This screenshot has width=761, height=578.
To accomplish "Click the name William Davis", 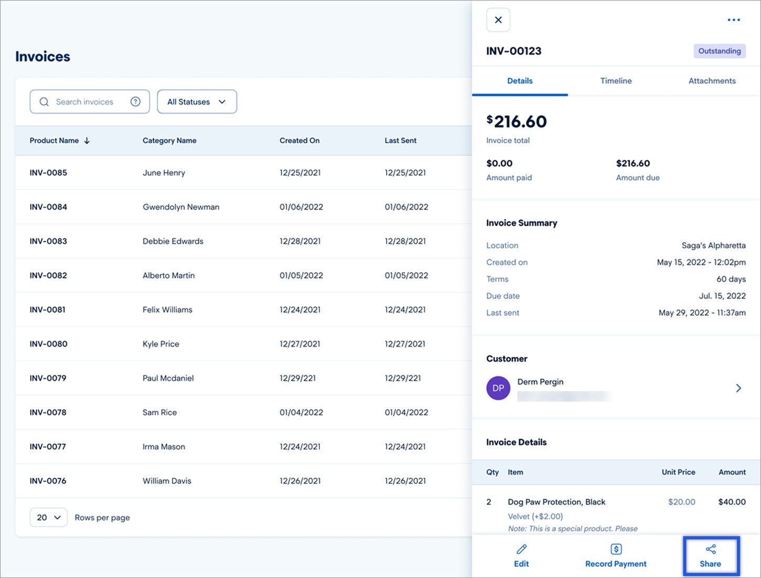I will 167,481.
